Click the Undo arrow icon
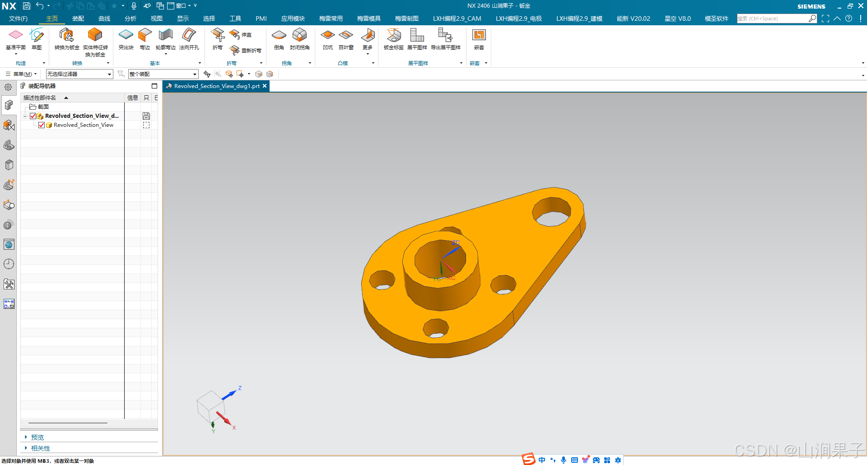This screenshot has width=867, height=465. [40, 6]
